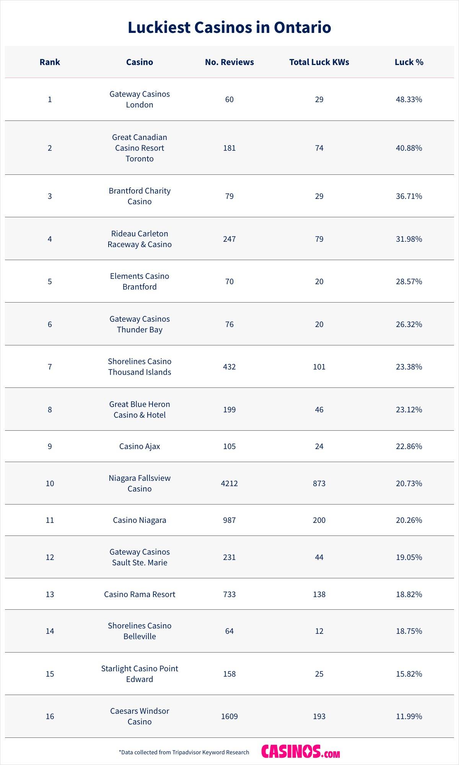Screen dimensions: 459x765
Task: Select the Gateway Casinos London name
Action: pos(140,99)
